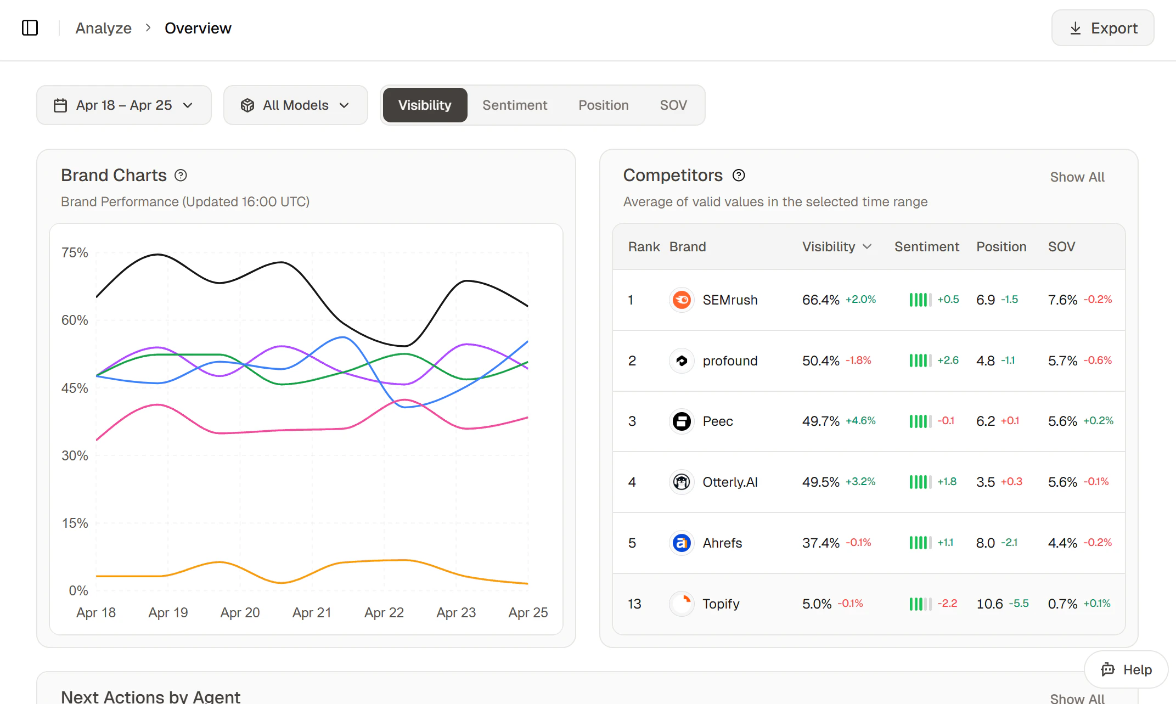
Task: Click Ahrefs sentiment bars indicator
Action: point(920,543)
